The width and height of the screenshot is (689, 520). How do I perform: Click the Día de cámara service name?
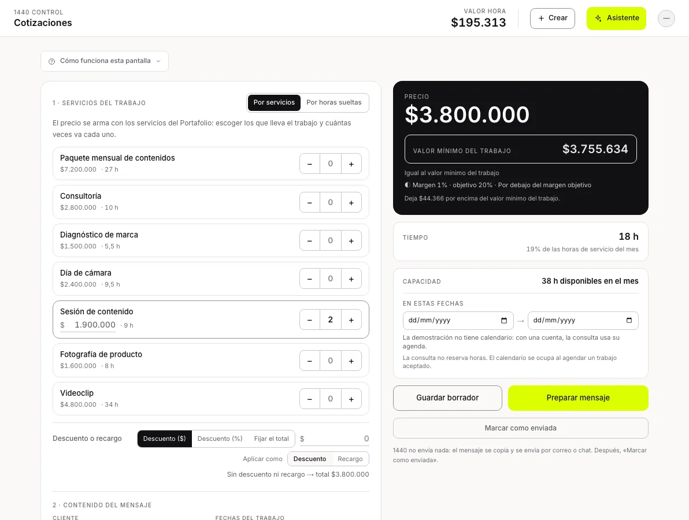(86, 273)
